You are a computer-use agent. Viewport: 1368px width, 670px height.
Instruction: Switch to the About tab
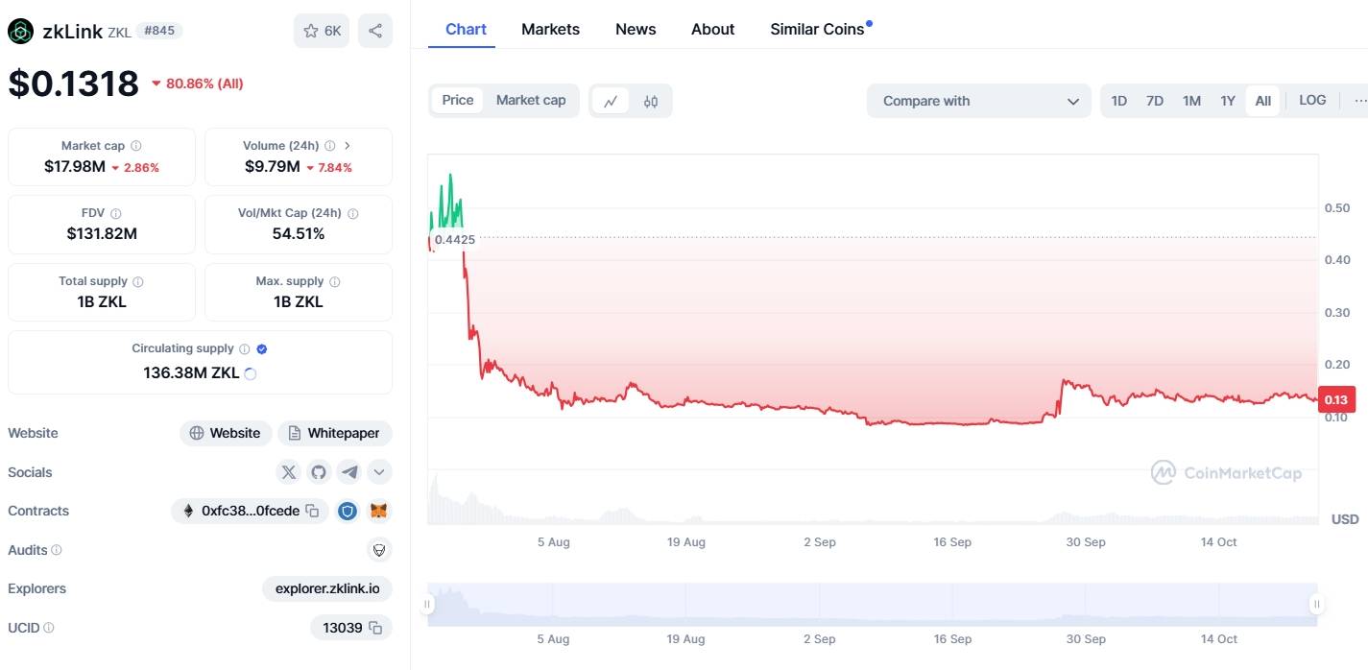point(712,29)
